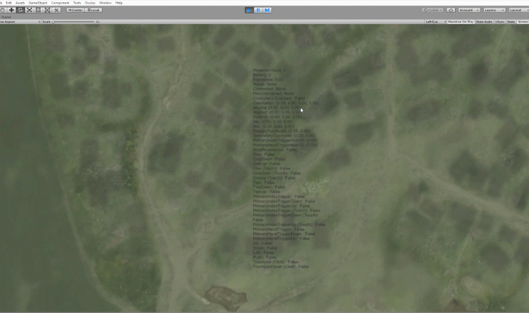Screen dimensions: 529x313
Task: Select the Rect transform tool
Action: (39, 10)
